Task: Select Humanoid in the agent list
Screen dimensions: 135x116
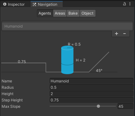Action: pyautogui.click(x=67, y=26)
